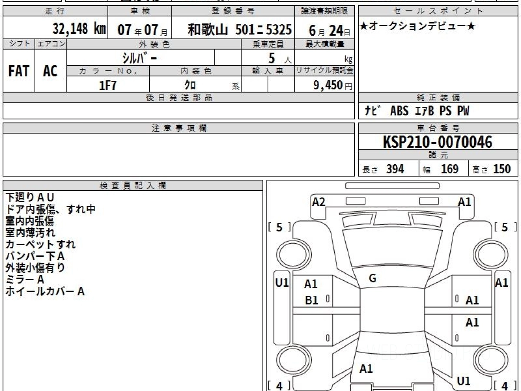521x391 pixels.
Task: Click the 内装色 header
Action: click(196, 71)
